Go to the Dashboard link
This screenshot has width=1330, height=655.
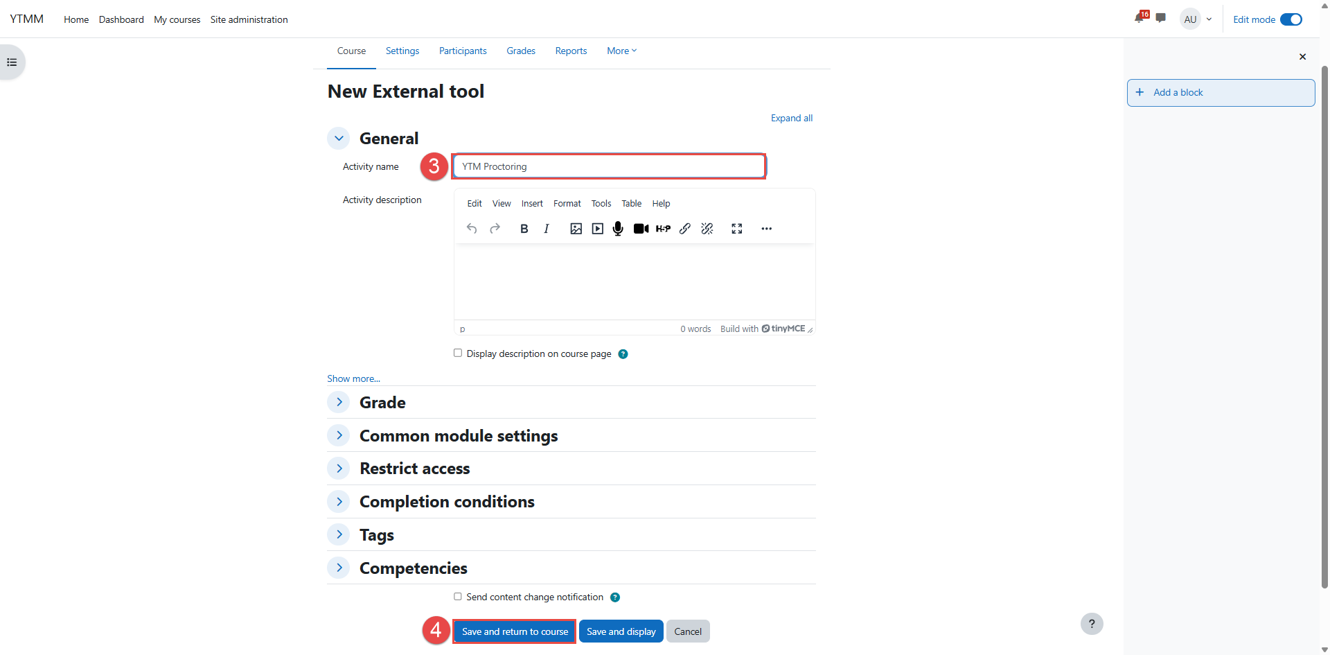tap(121, 19)
